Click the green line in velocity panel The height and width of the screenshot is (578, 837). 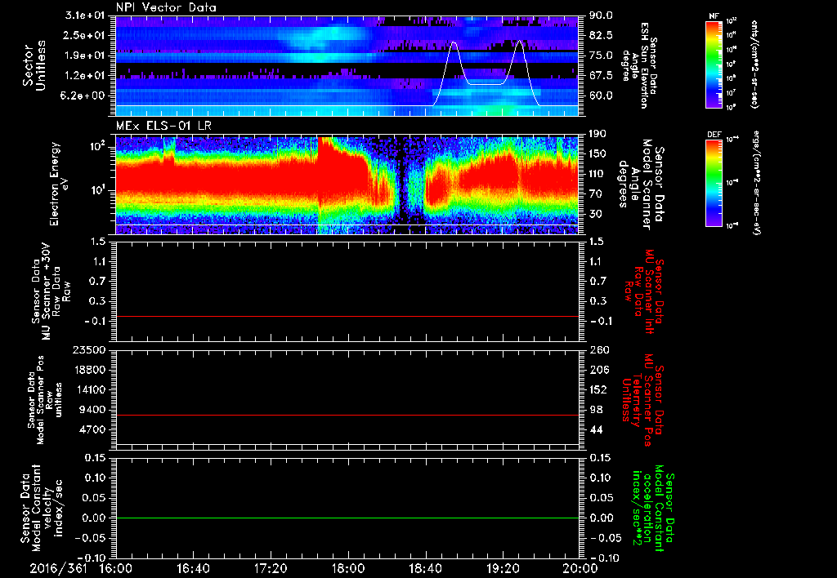pyautogui.click(x=347, y=518)
